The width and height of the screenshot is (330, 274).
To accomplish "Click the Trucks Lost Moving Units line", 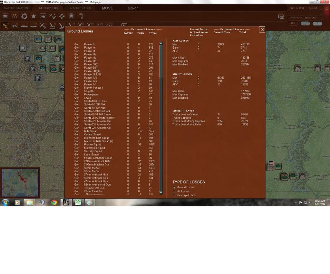I will pos(210,124).
